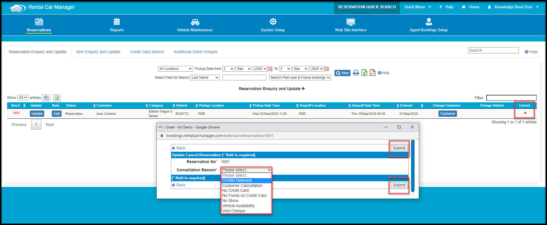Open Help beside the View button
The height and width of the screenshot is (225, 547).
(x=384, y=73)
